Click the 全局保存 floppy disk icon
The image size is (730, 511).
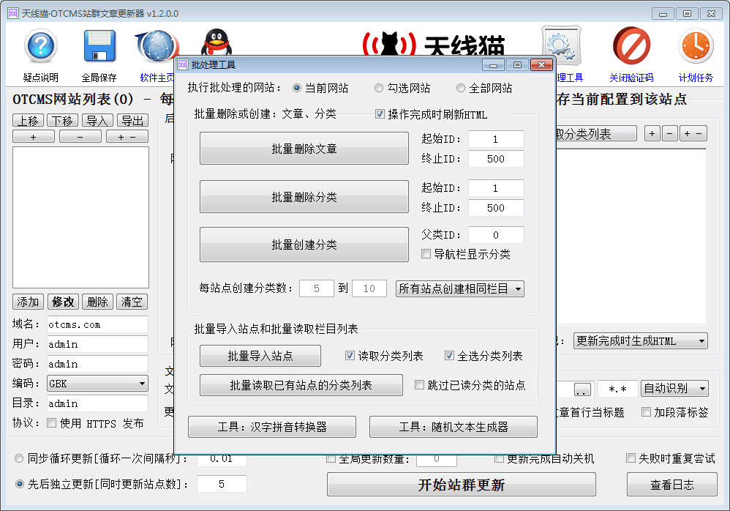[x=99, y=46]
